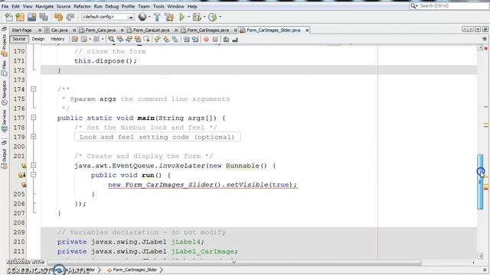The image size is (490, 275).
Task: Click the Comment icon in editor toolbar
Action: [x=227, y=39]
